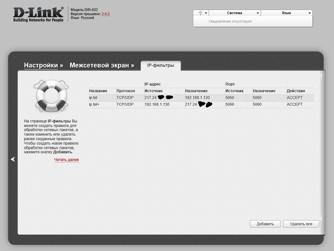Open the Читать далее link
Screen dimensions: 334x251
(66, 160)
